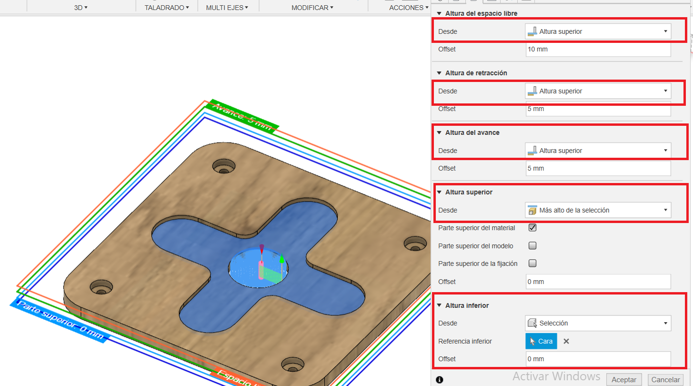Image resolution: width=693 pixels, height=386 pixels.
Task: Click the Altura del avance heading text
Action: 472,132
